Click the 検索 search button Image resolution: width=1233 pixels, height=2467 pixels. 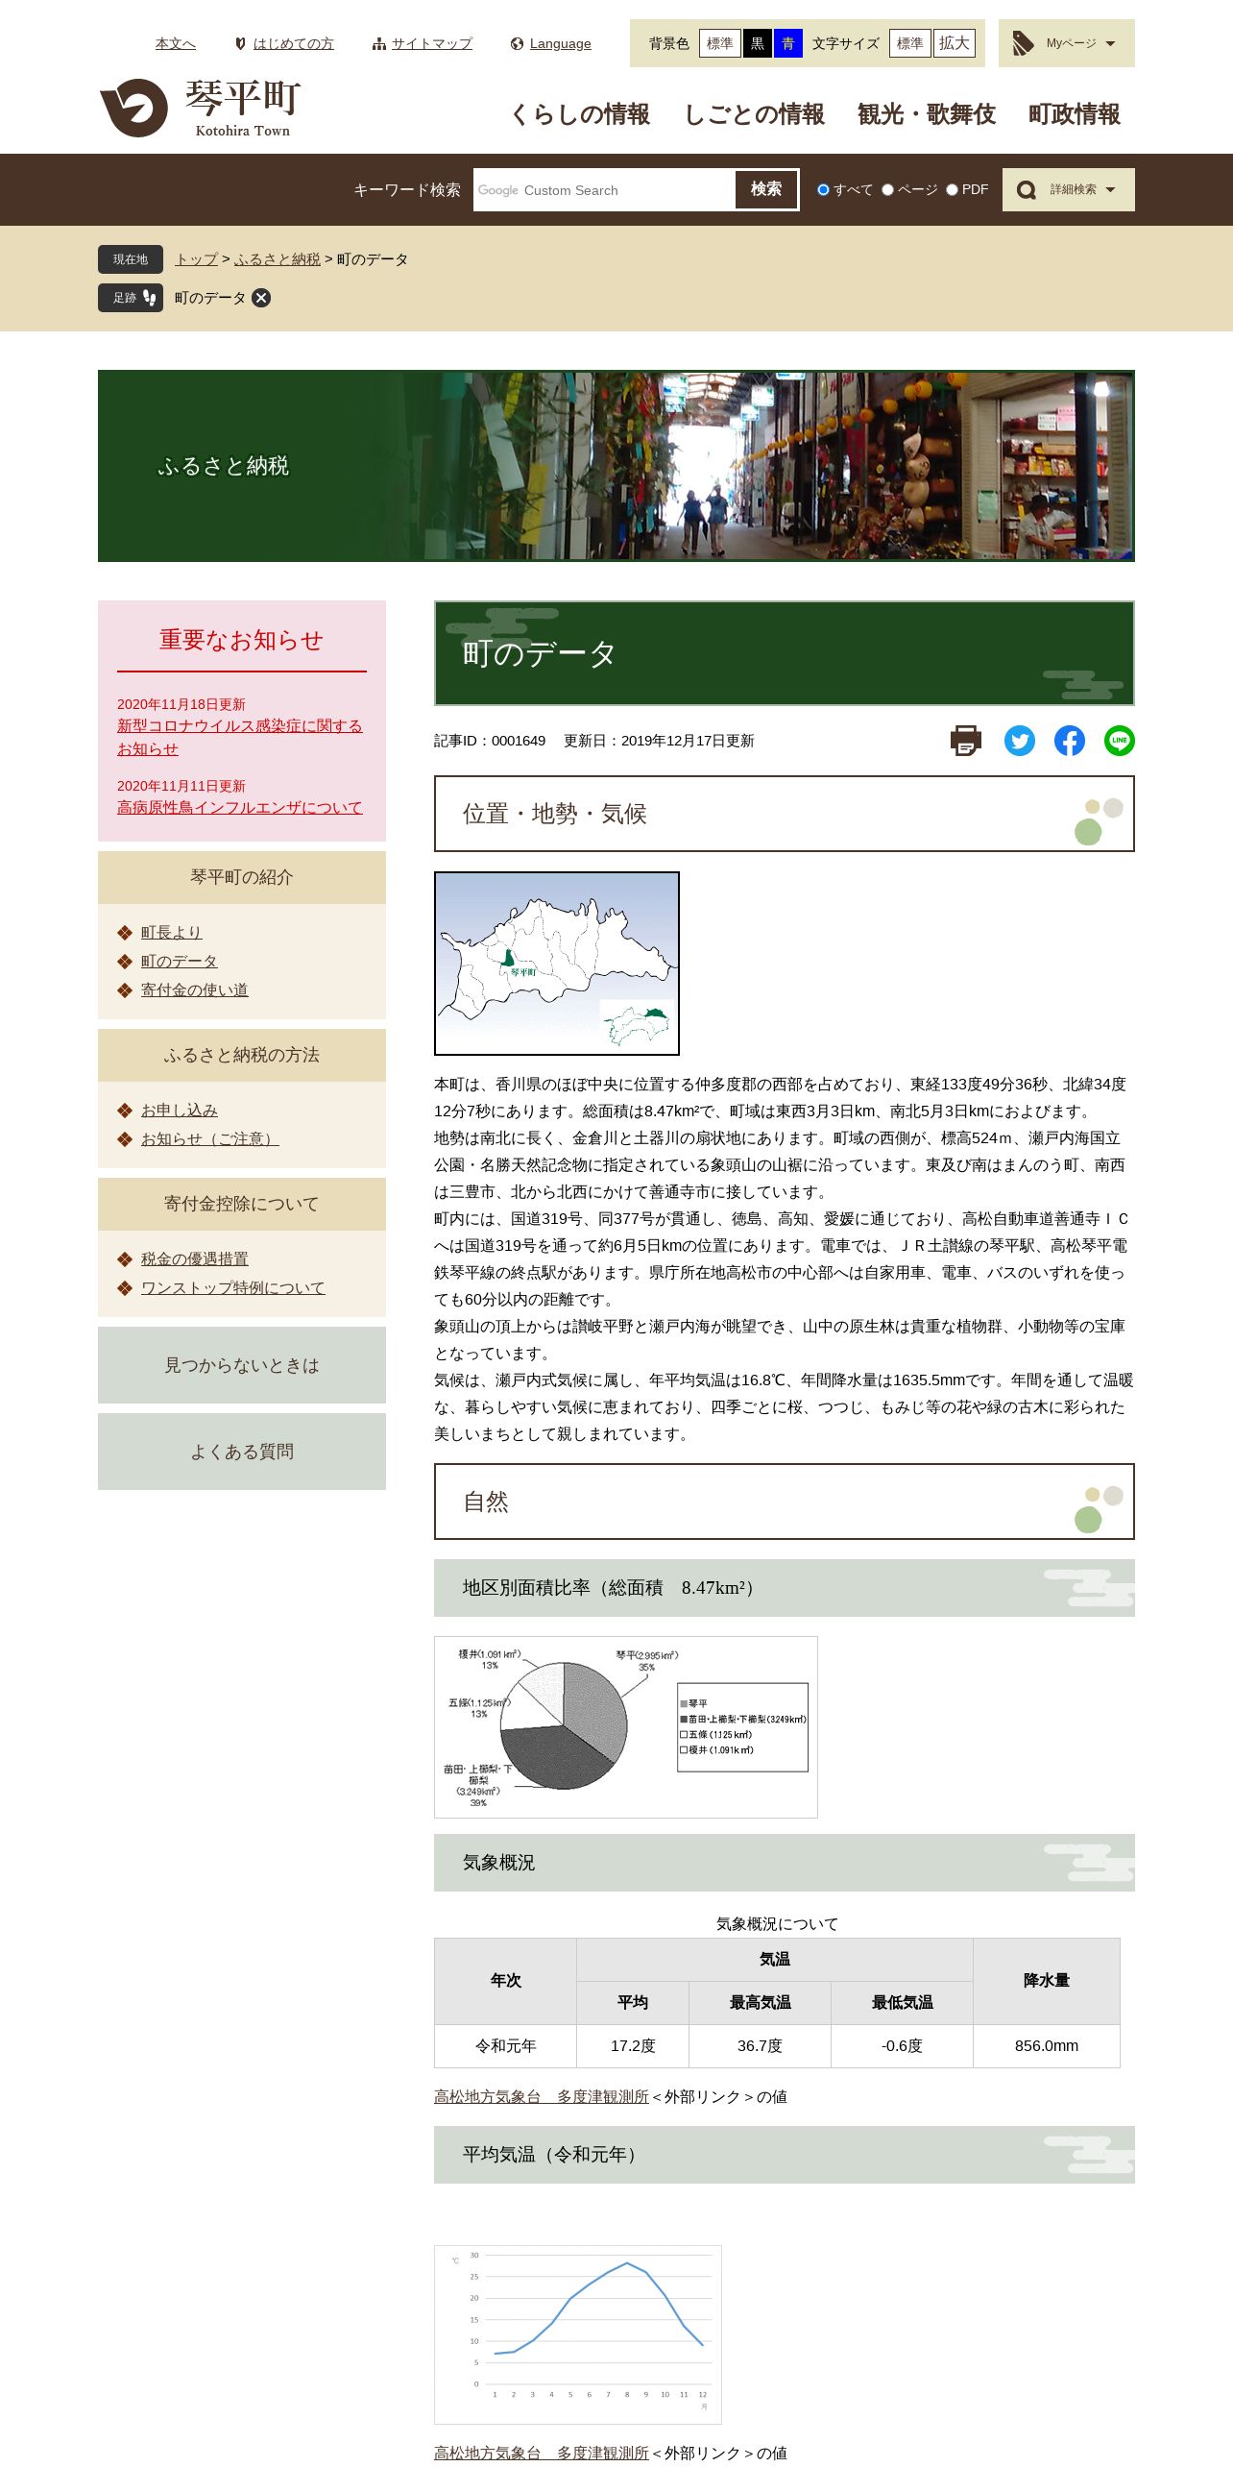click(766, 189)
